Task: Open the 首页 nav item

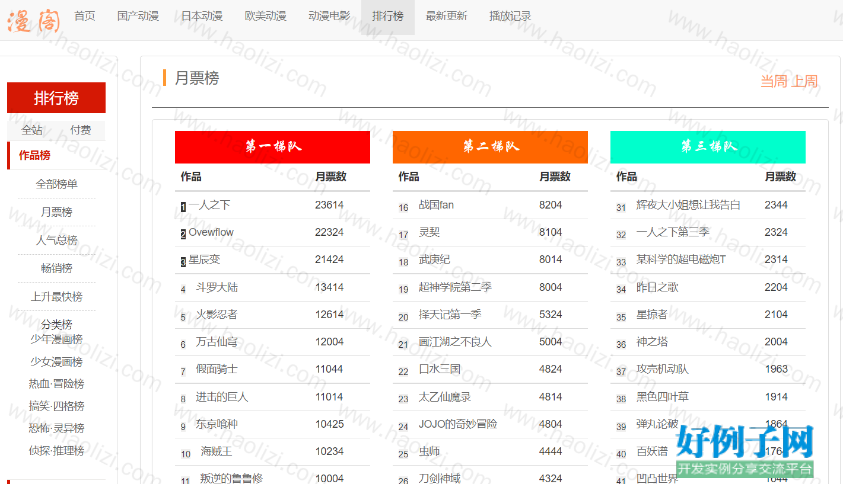Action: point(85,16)
